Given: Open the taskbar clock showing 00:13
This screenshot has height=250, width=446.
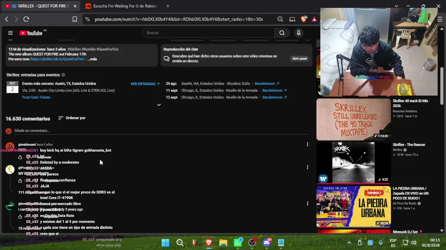Looking at the screenshot, I should (x=430, y=243).
